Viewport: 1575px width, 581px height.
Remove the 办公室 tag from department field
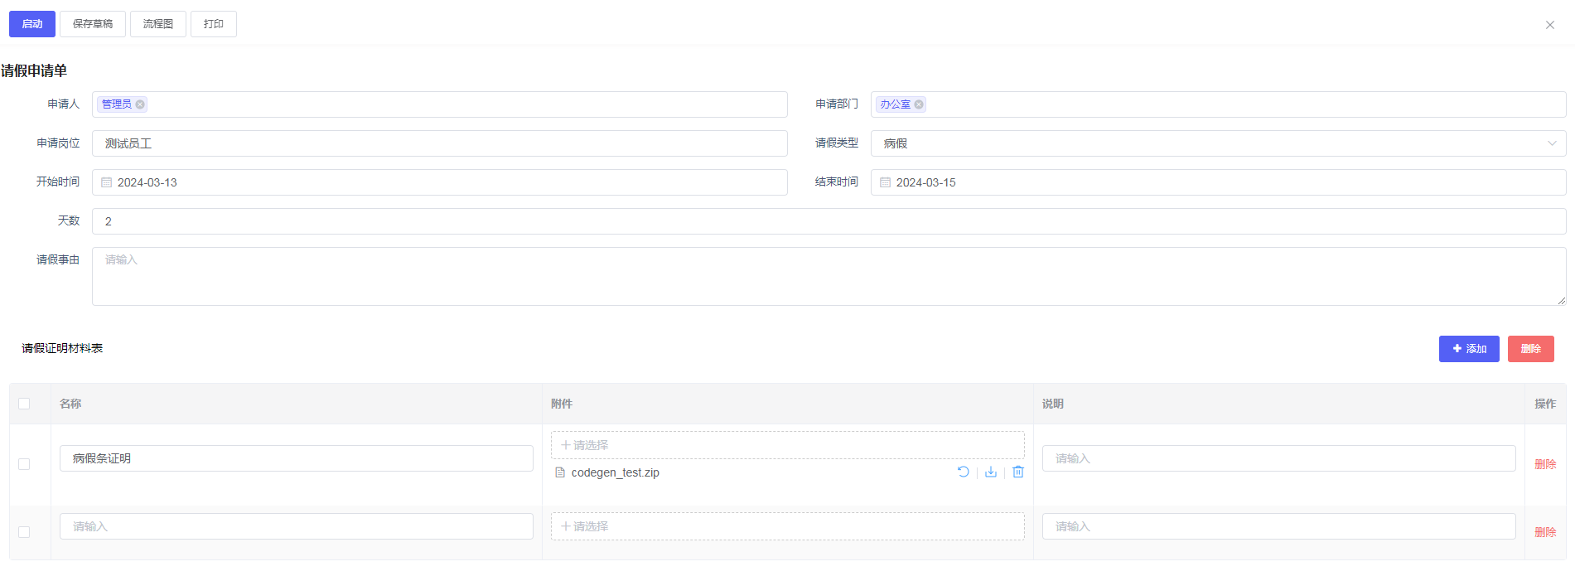click(919, 104)
